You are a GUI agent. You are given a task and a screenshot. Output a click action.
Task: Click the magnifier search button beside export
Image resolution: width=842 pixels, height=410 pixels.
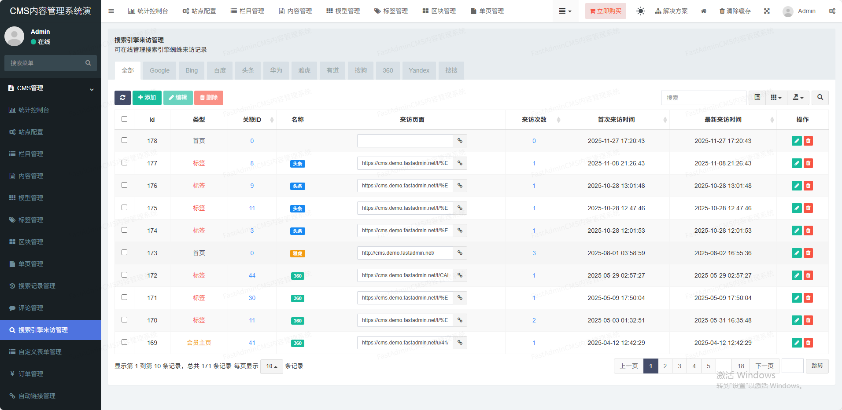point(820,98)
